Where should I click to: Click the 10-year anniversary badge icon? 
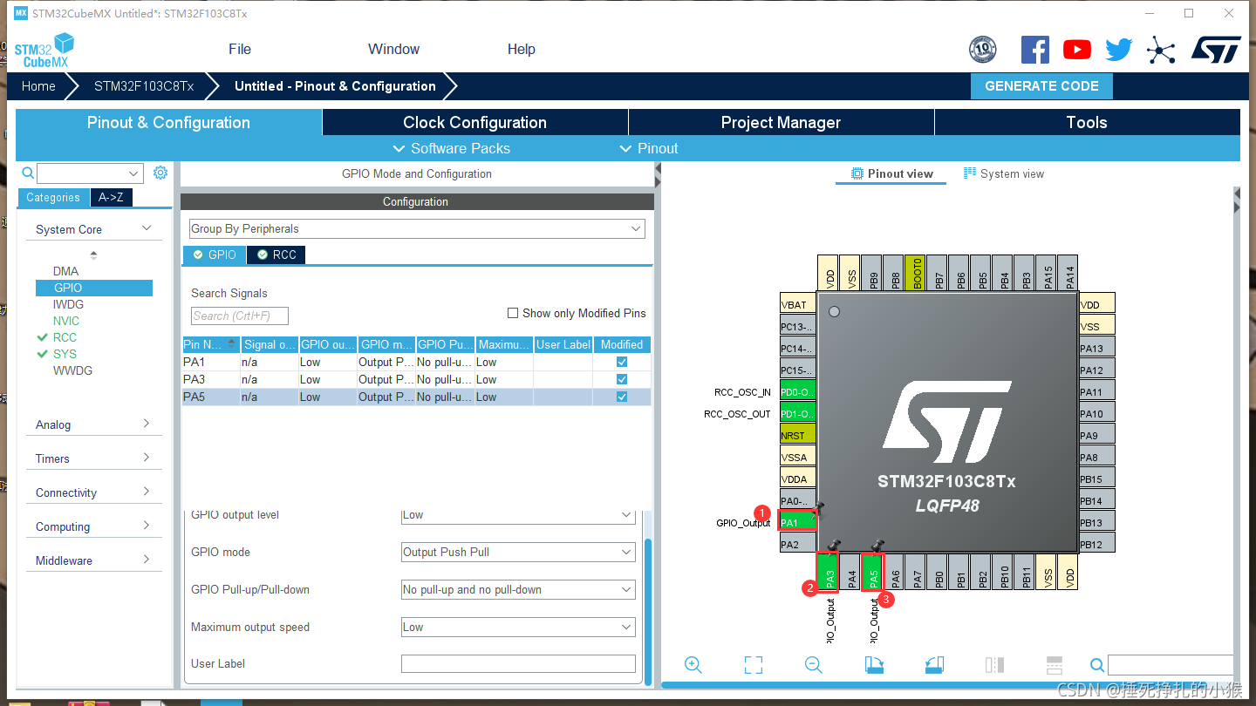[x=983, y=50]
